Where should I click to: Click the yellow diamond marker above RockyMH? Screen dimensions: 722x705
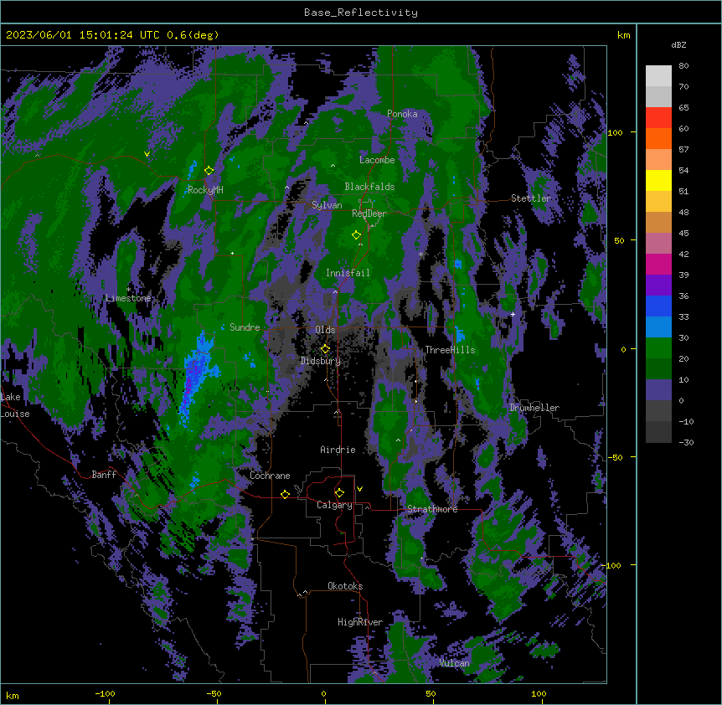tap(209, 171)
